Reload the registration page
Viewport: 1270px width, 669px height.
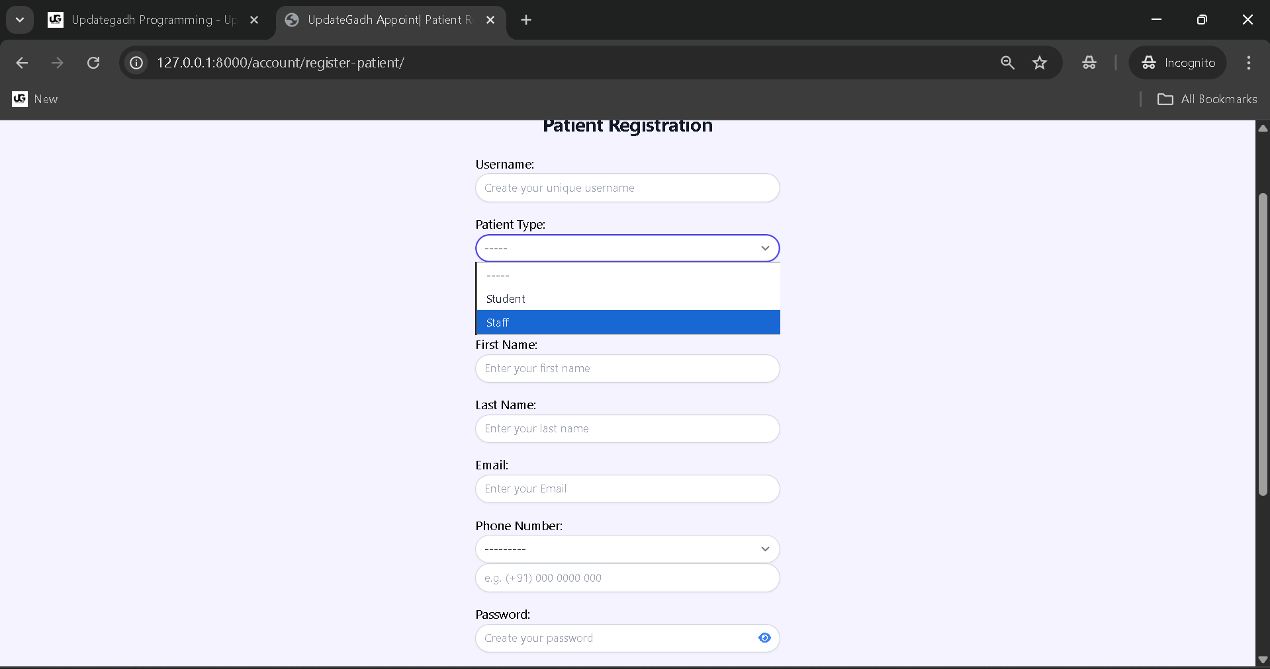click(93, 63)
